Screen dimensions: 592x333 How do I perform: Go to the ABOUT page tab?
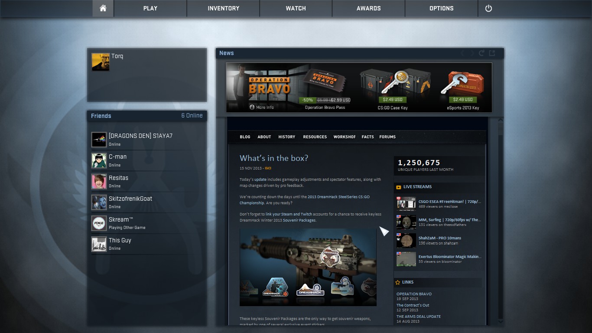coord(264,137)
